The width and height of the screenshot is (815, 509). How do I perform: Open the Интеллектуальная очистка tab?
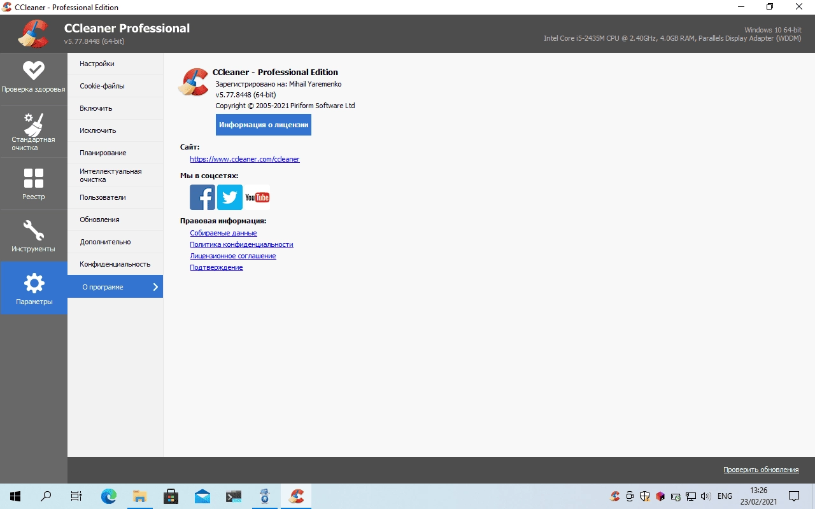click(x=115, y=175)
